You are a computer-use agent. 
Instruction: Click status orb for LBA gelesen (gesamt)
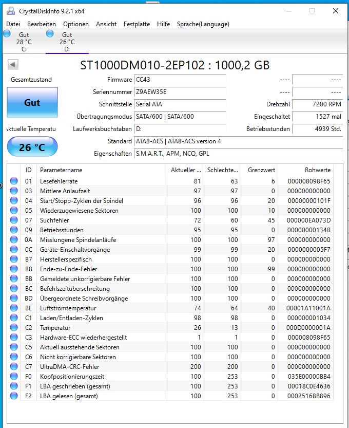tap(14, 396)
